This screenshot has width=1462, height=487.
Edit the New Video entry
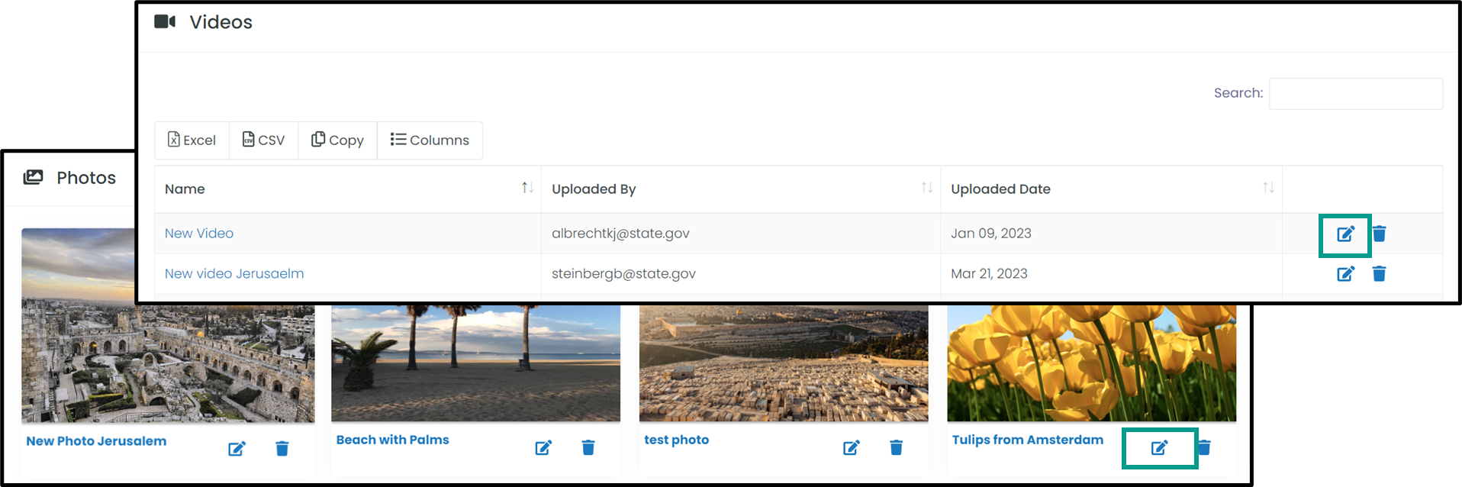[1345, 234]
